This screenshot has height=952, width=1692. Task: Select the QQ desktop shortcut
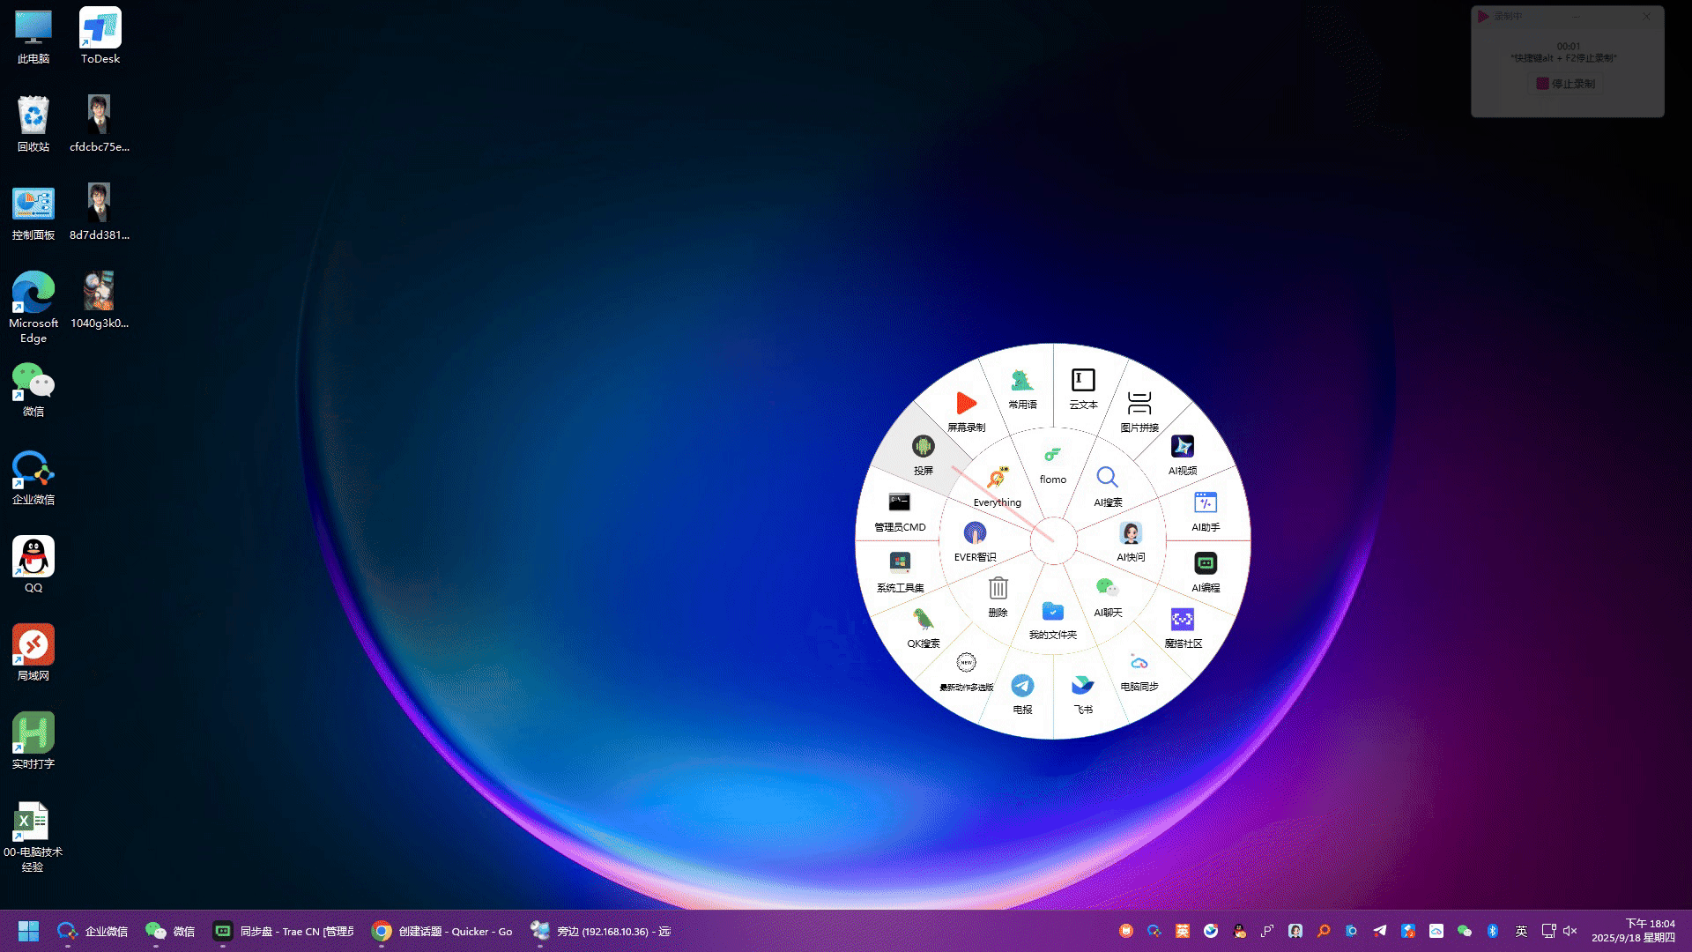point(33,565)
